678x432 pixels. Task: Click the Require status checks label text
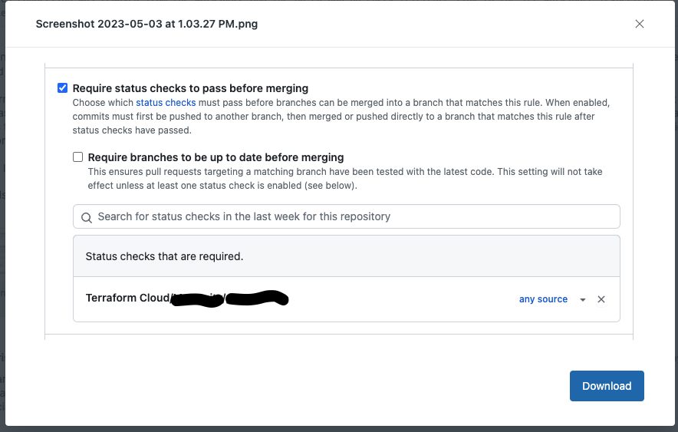coord(190,88)
